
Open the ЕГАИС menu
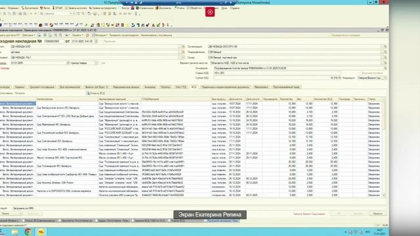(58, 8)
